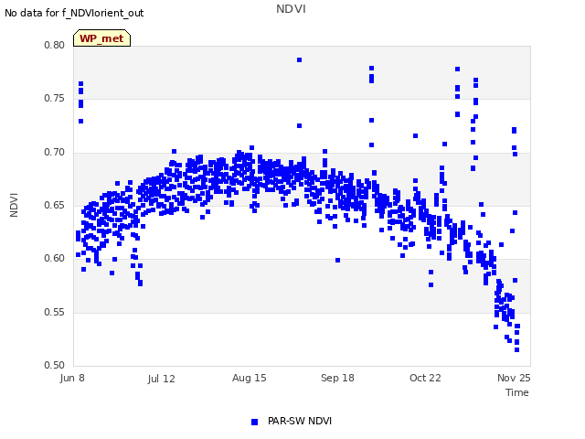
Task: Click the 0.65 y-axis value
Action: click(x=55, y=205)
